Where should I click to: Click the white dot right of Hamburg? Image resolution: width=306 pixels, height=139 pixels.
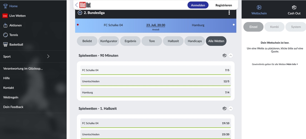pyautogui.click(x=234, y=25)
